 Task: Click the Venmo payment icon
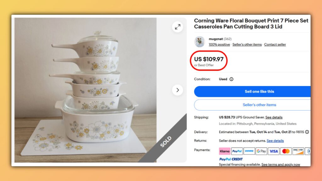(x=249, y=151)
